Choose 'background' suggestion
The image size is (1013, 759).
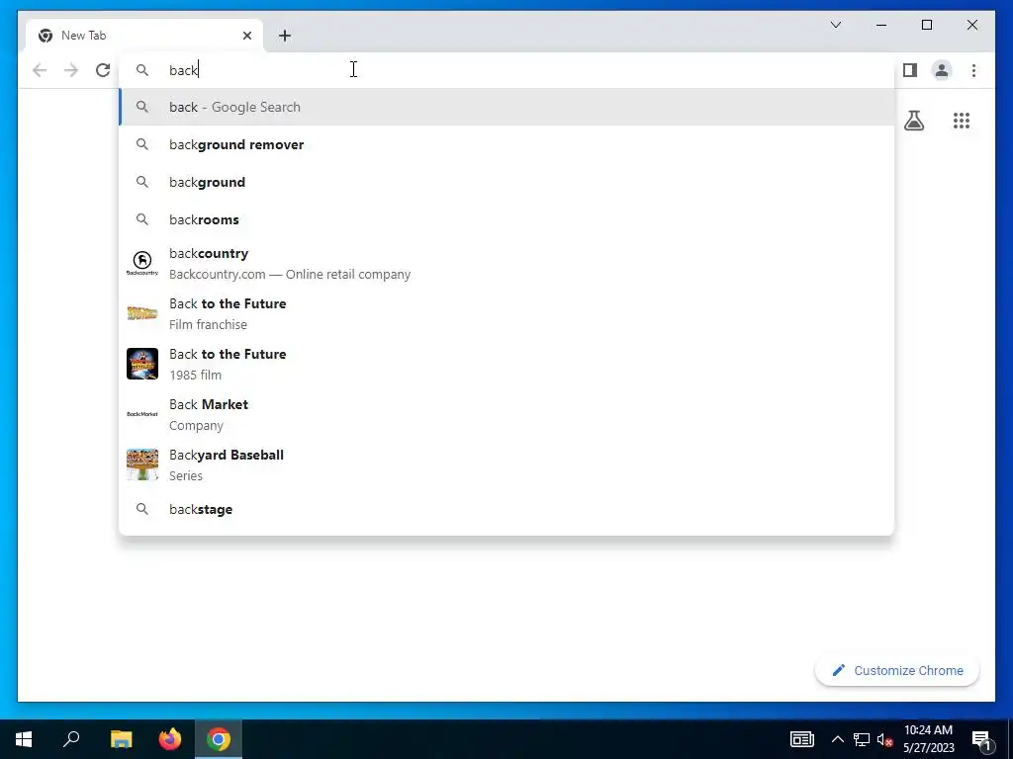tap(506, 182)
